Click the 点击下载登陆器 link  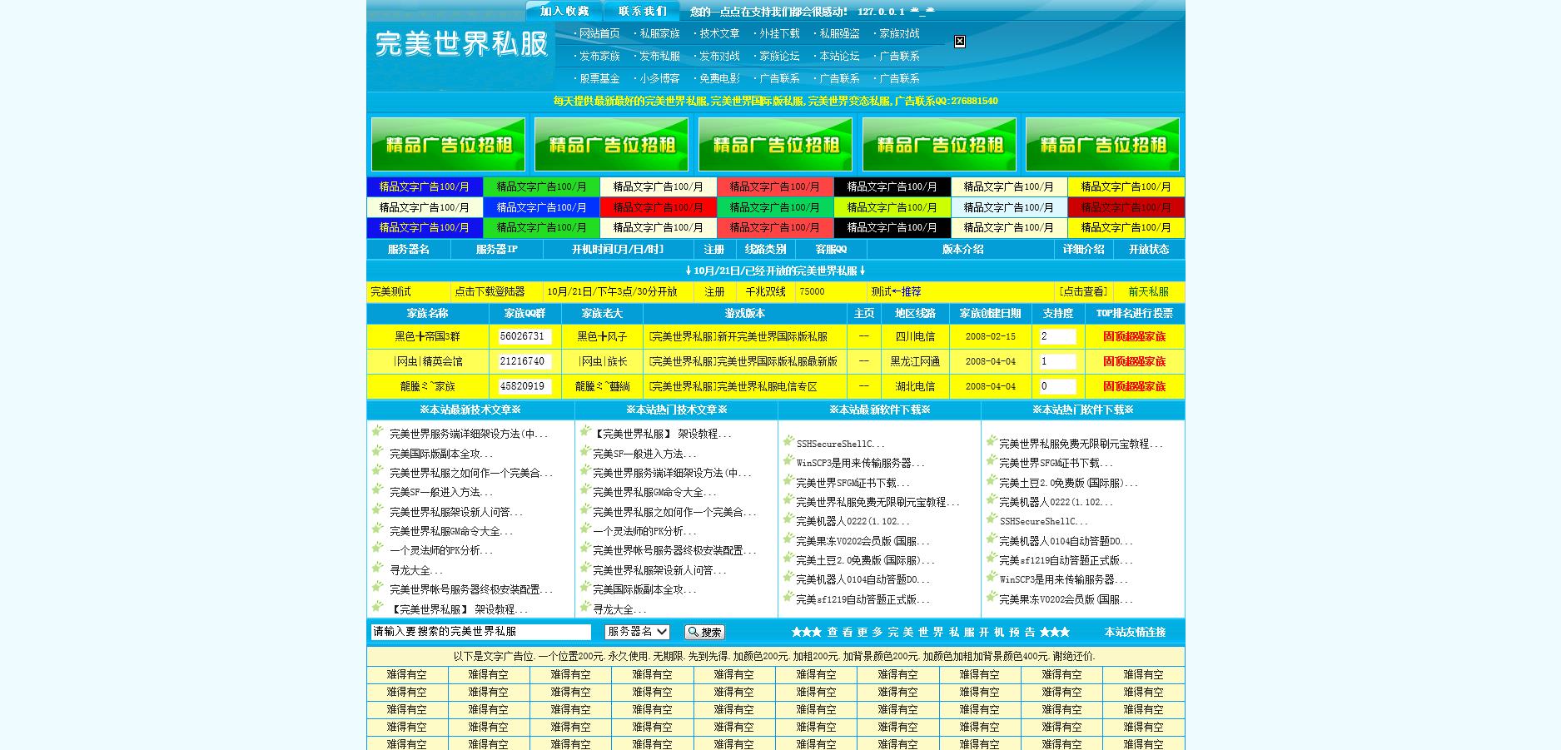pos(490,292)
